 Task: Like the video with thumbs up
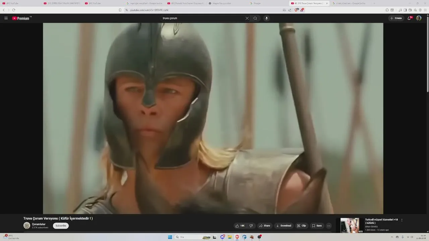(x=240, y=226)
